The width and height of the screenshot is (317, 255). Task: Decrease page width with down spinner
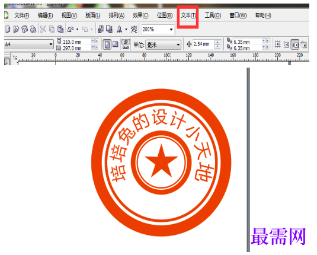pos(93,41)
